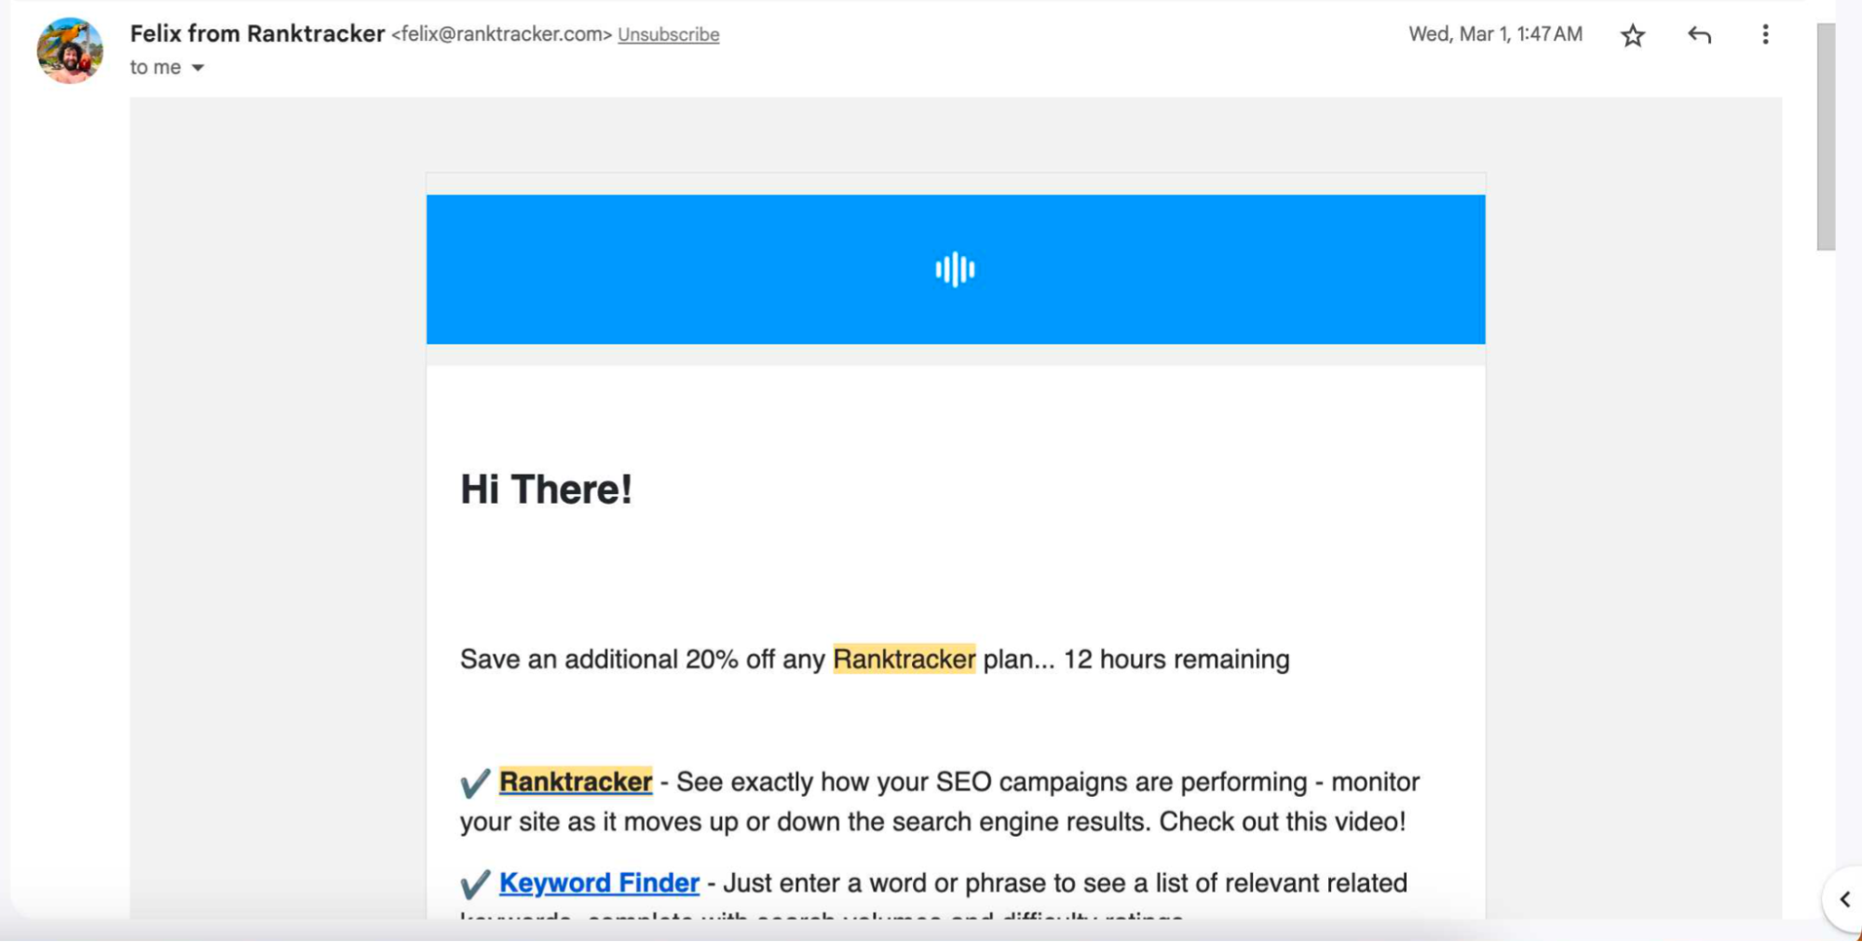Open the three-dot more options menu

1765,35
